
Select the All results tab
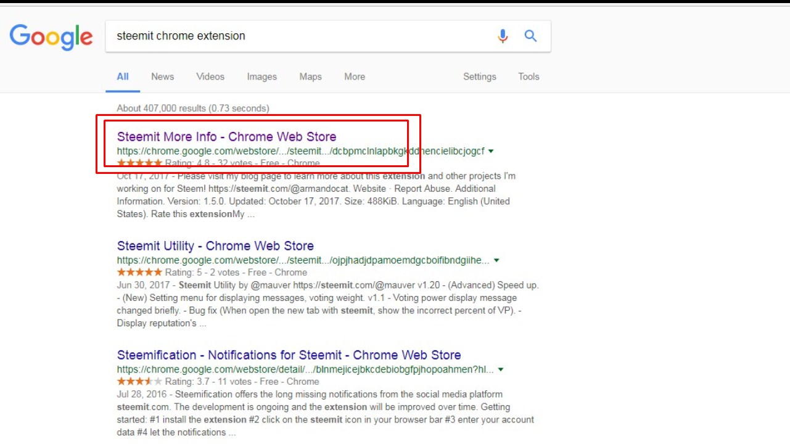pos(123,77)
